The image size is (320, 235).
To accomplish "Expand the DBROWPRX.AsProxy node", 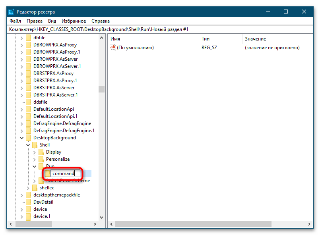I will coord(22,45).
